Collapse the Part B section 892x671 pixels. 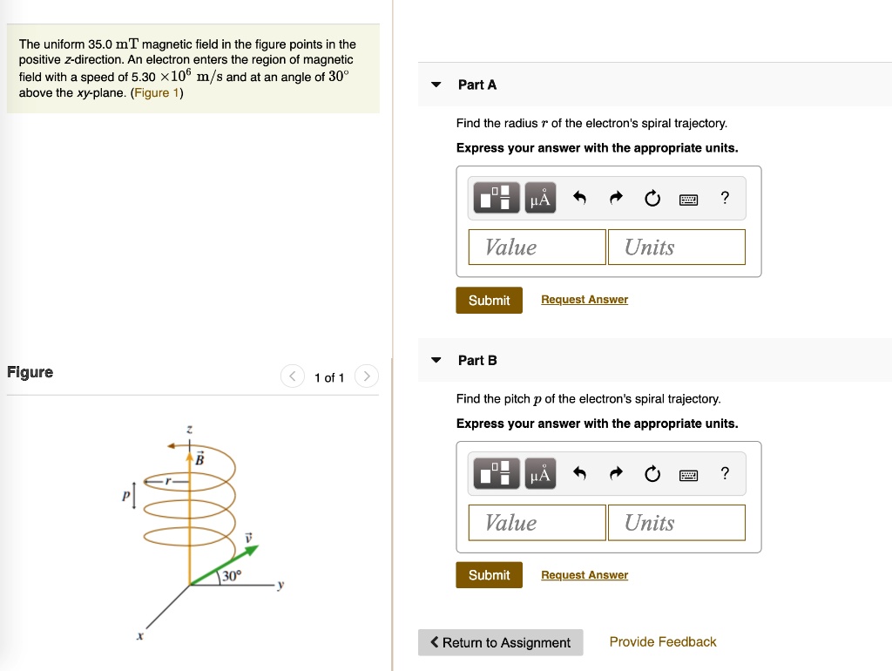click(x=436, y=360)
